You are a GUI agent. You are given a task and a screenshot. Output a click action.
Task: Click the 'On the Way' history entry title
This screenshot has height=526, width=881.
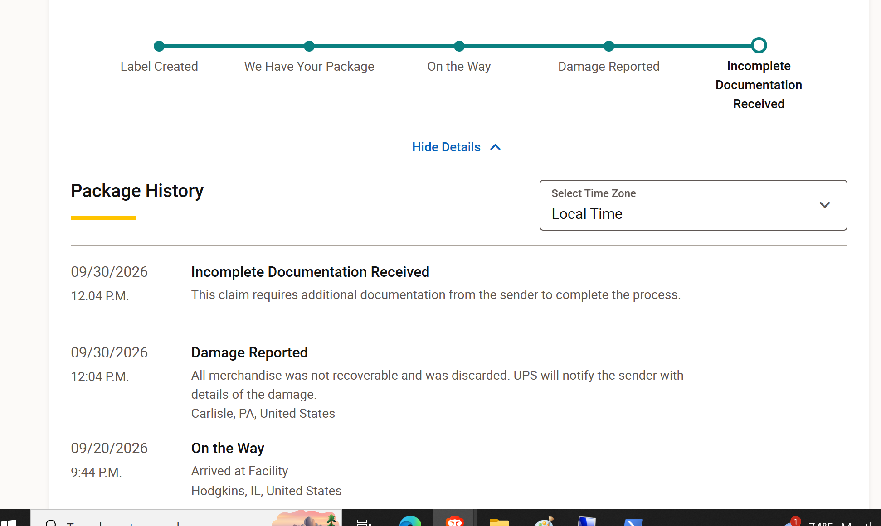click(x=228, y=448)
